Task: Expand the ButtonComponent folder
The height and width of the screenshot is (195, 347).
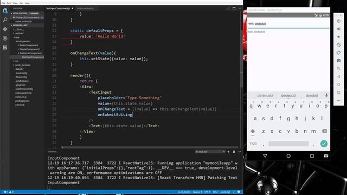Action: click(28, 45)
